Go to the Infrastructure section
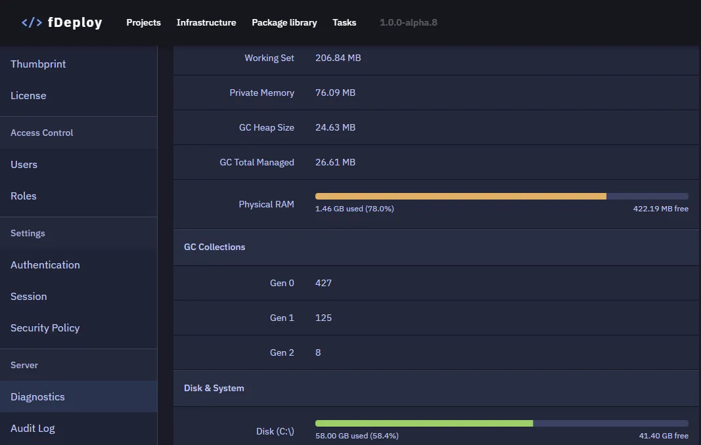Viewport: 701px width, 445px height. click(x=206, y=22)
